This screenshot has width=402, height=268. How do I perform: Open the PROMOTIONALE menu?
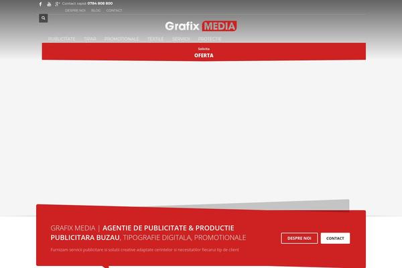click(x=121, y=39)
